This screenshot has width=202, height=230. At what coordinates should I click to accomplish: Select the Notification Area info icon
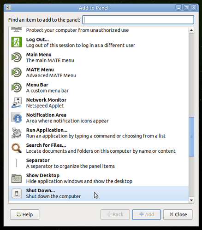tap(17, 118)
